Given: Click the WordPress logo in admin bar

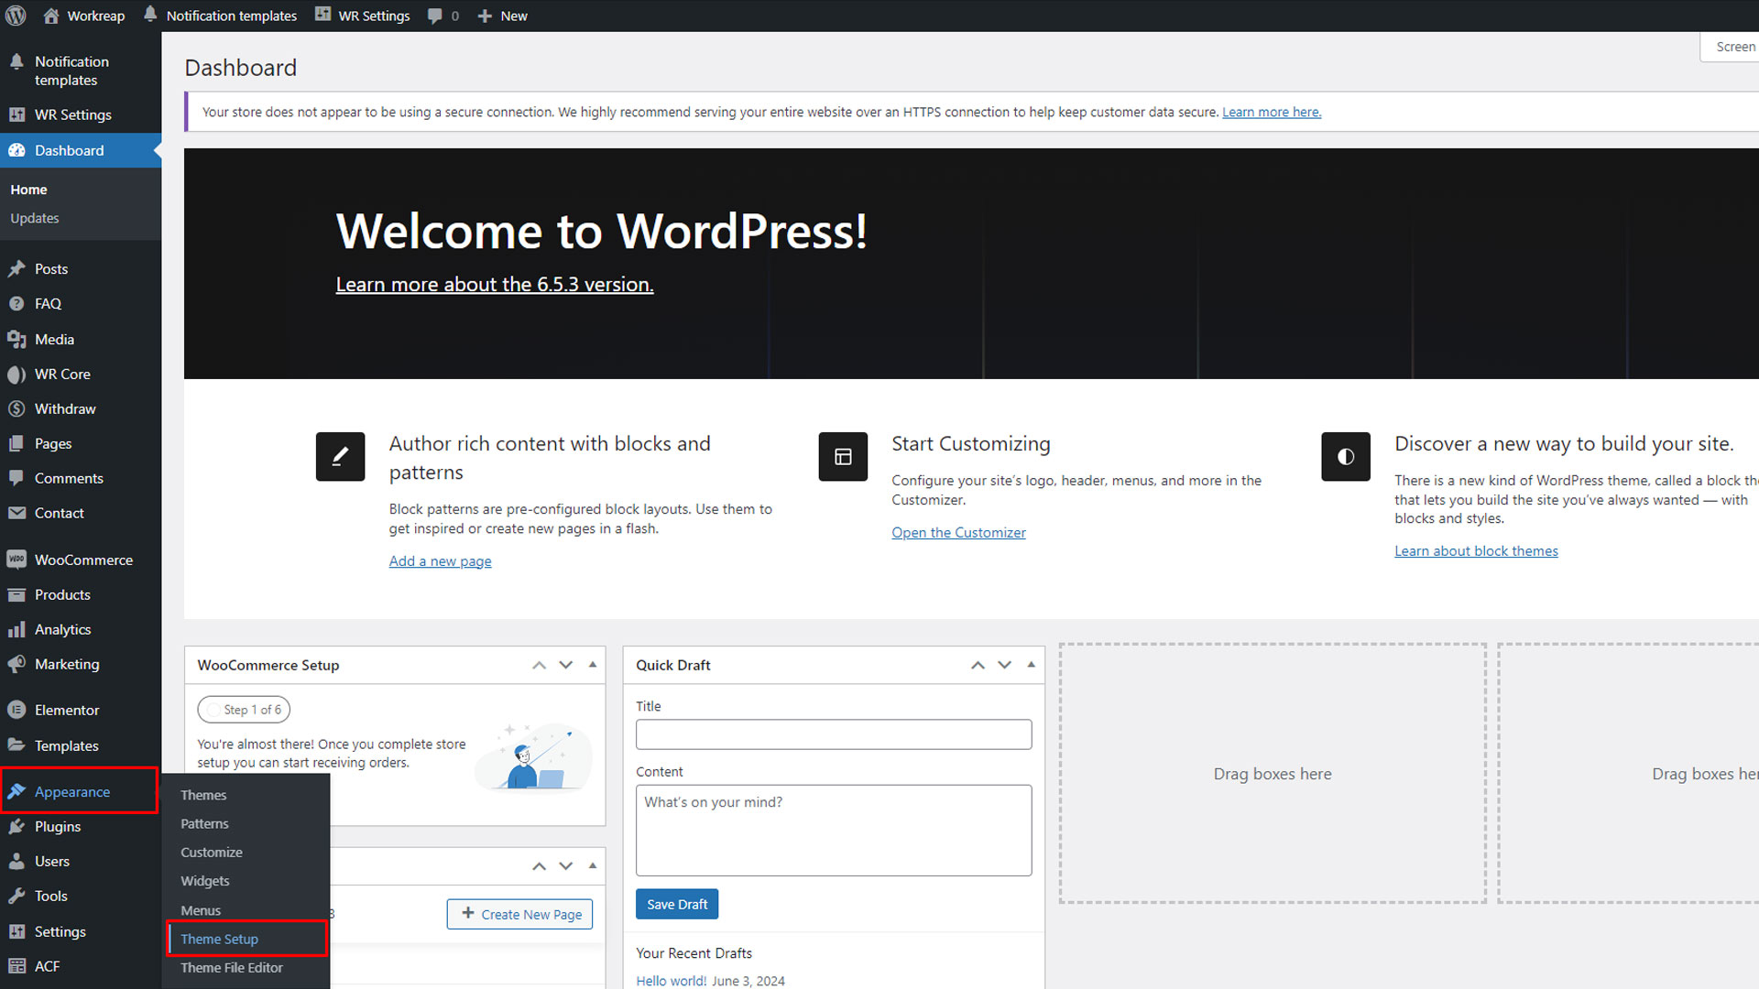Looking at the screenshot, I should pyautogui.click(x=16, y=16).
